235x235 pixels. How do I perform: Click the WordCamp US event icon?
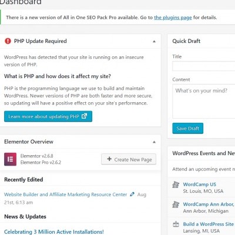176,184
